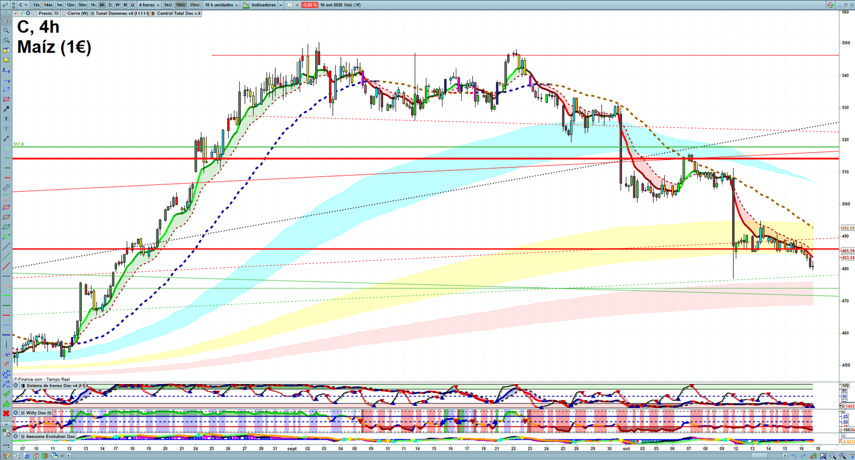Click the Tunel Domenec color swatch
Image resolution: width=855 pixels, height=460 pixels.
[x=93, y=13]
